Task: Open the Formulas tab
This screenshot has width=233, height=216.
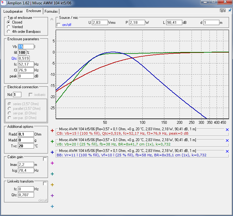Action: [x=51, y=11]
